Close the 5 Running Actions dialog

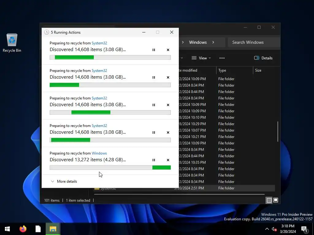[172, 32]
